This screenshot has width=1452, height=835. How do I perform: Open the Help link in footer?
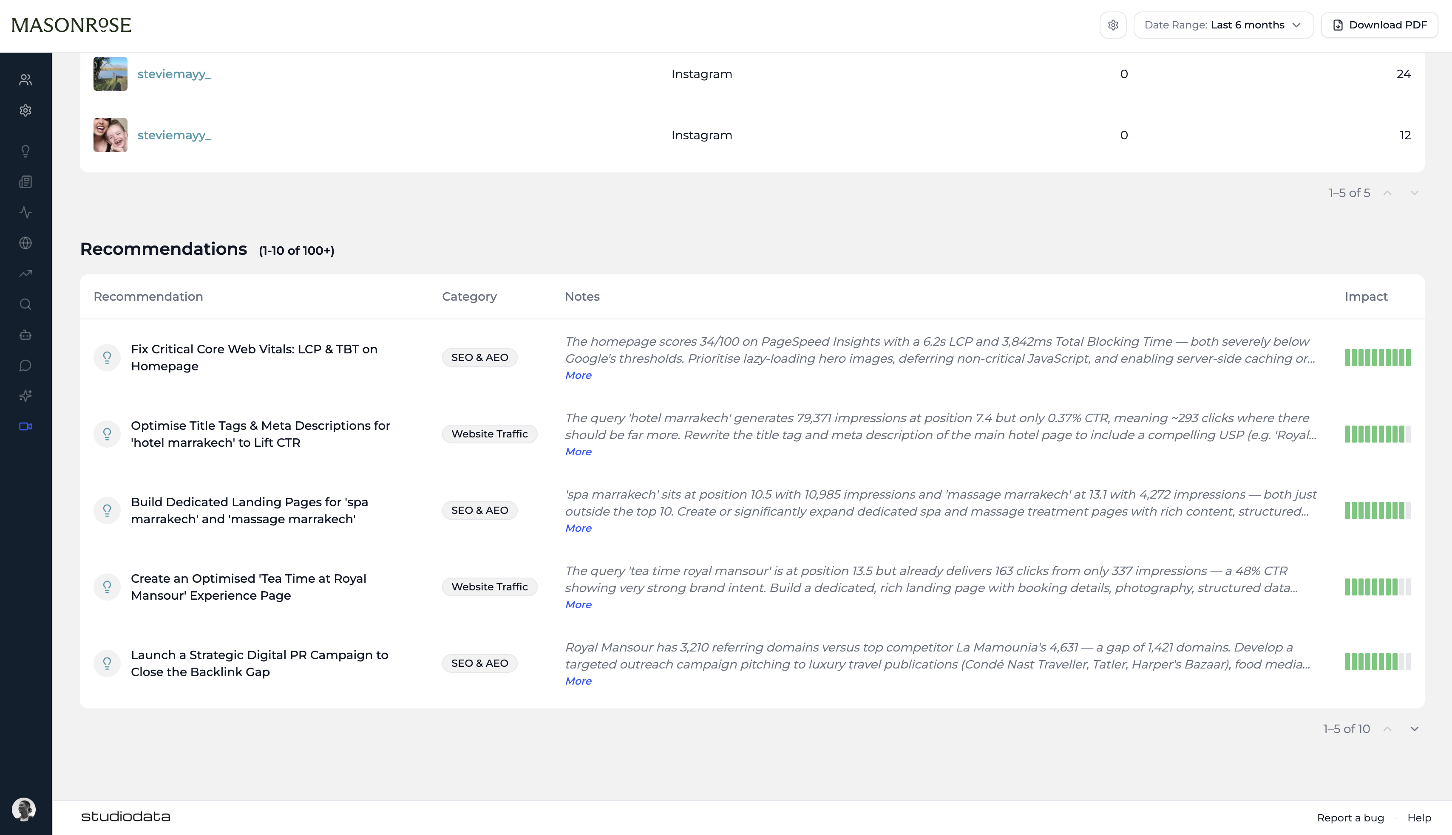[1419, 818]
